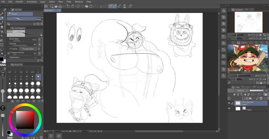Viewport: 269px width, 139px height.
Task: Open the File menu
Action: tap(3, 2)
